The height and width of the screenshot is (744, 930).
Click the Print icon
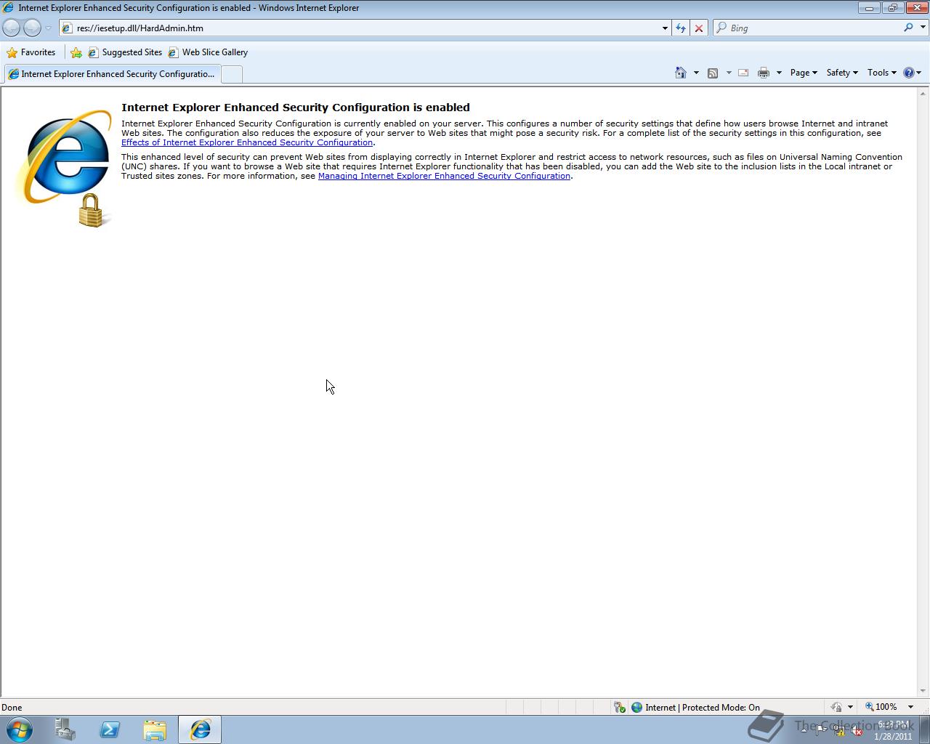click(x=764, y=73)
